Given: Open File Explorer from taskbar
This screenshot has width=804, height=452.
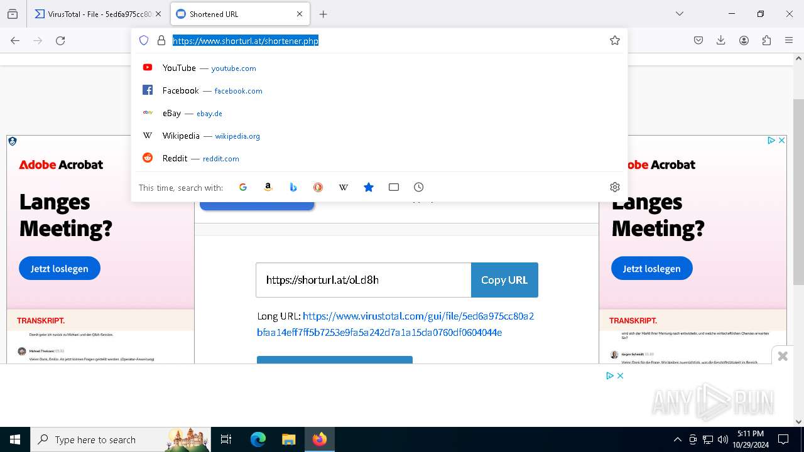Looking at the screenshot, I should coord(288,439).
